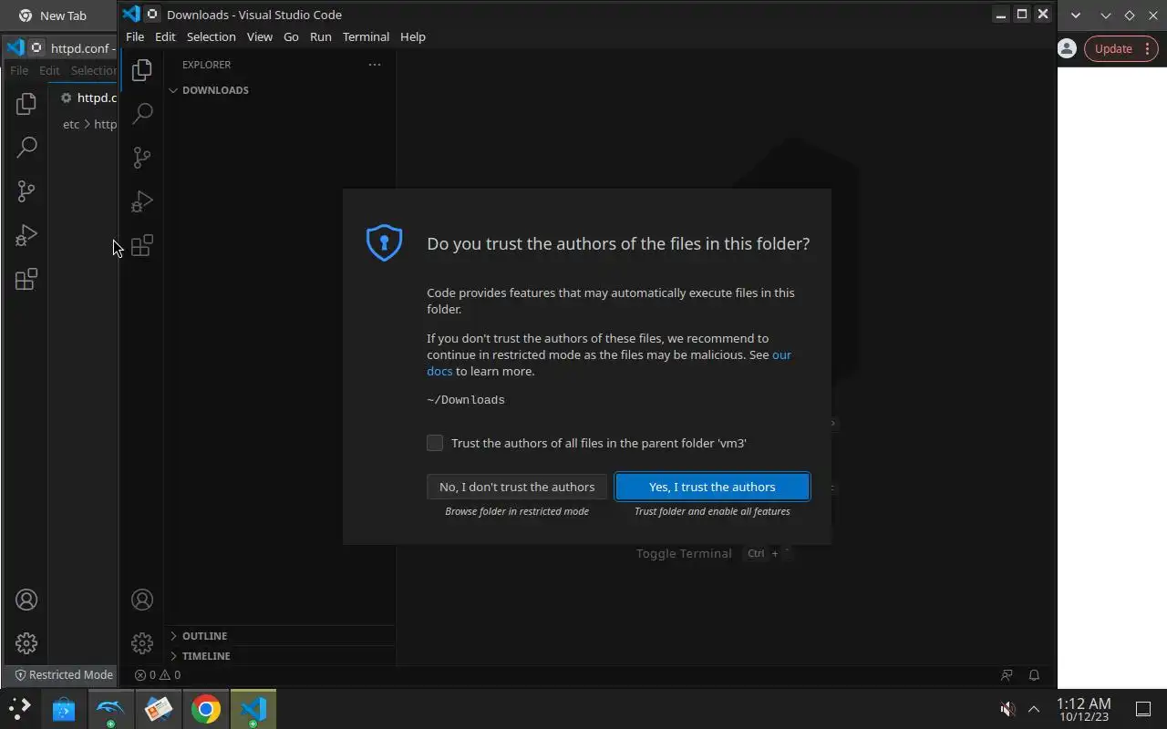Viewport: 1167px width, 729px height.
Task: Click Restricted Mode status bar item
Action: pyautogui.click(x=64, y=675)
